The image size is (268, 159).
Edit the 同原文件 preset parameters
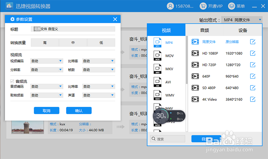[253, 42]
